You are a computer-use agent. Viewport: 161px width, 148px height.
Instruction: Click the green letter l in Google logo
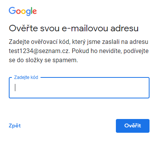click(31, 10)
